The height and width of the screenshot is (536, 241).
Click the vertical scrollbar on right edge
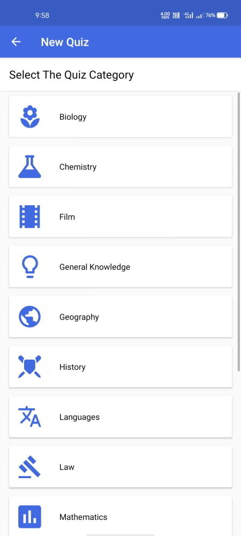point(239,232)
